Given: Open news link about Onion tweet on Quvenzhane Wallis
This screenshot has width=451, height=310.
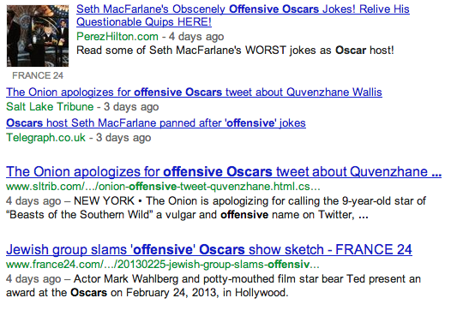Looking at the screenshot, I should point(194,92).
